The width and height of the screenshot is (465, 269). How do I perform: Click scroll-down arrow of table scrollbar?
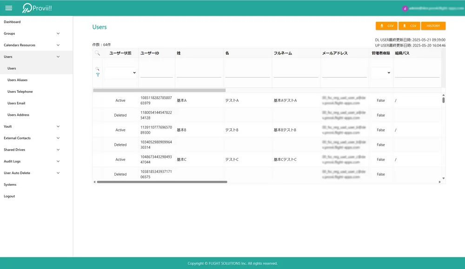tap(444, 178)
